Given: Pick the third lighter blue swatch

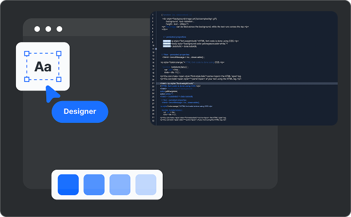Looking at the screenshot, I should pyautogui.click(x=120, y=185).
